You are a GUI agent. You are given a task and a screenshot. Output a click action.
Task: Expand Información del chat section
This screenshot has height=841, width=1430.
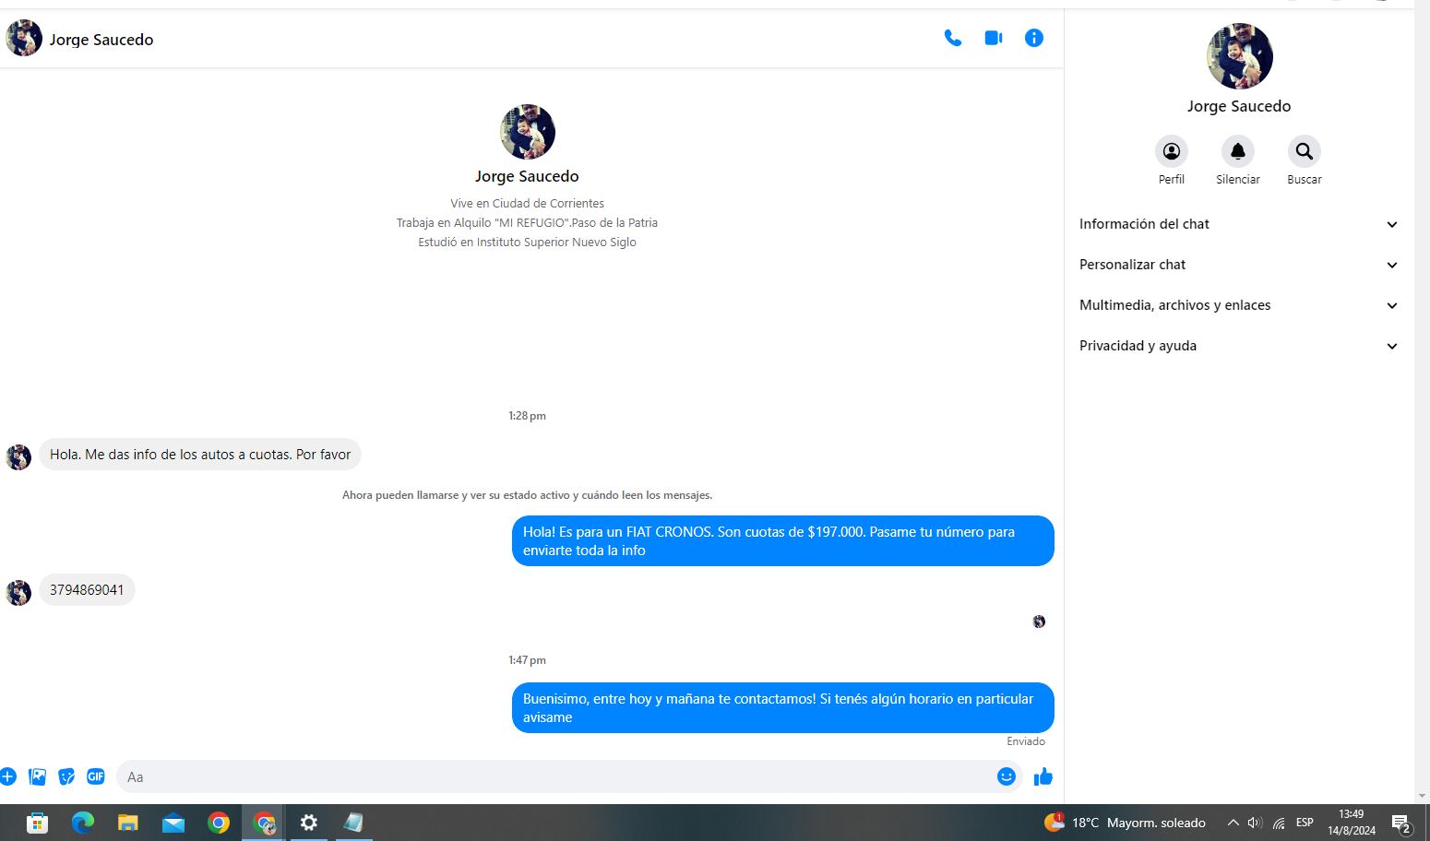click(x=1238, y=224)
